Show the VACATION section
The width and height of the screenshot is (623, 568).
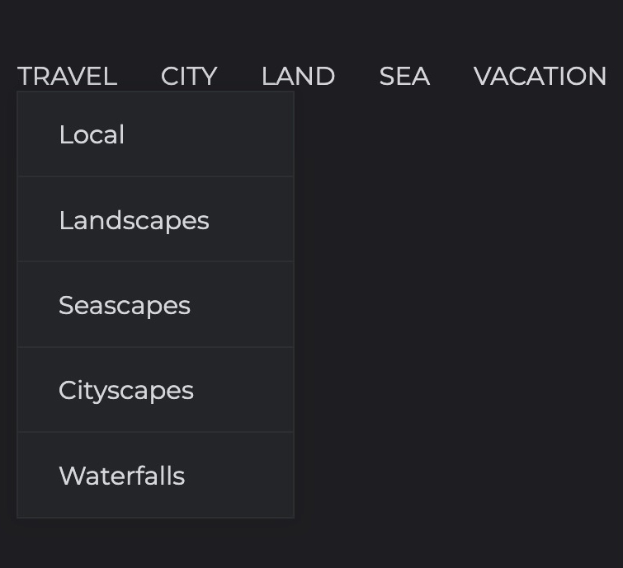pyautogui.click(x=540, y=76)
